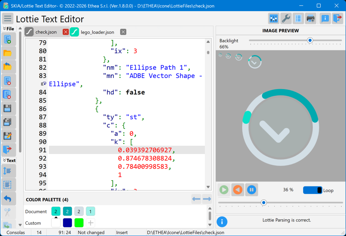This screenshot has height=236, width=346.
Task: Close all files using double-document icon
Action: [8, 94]
